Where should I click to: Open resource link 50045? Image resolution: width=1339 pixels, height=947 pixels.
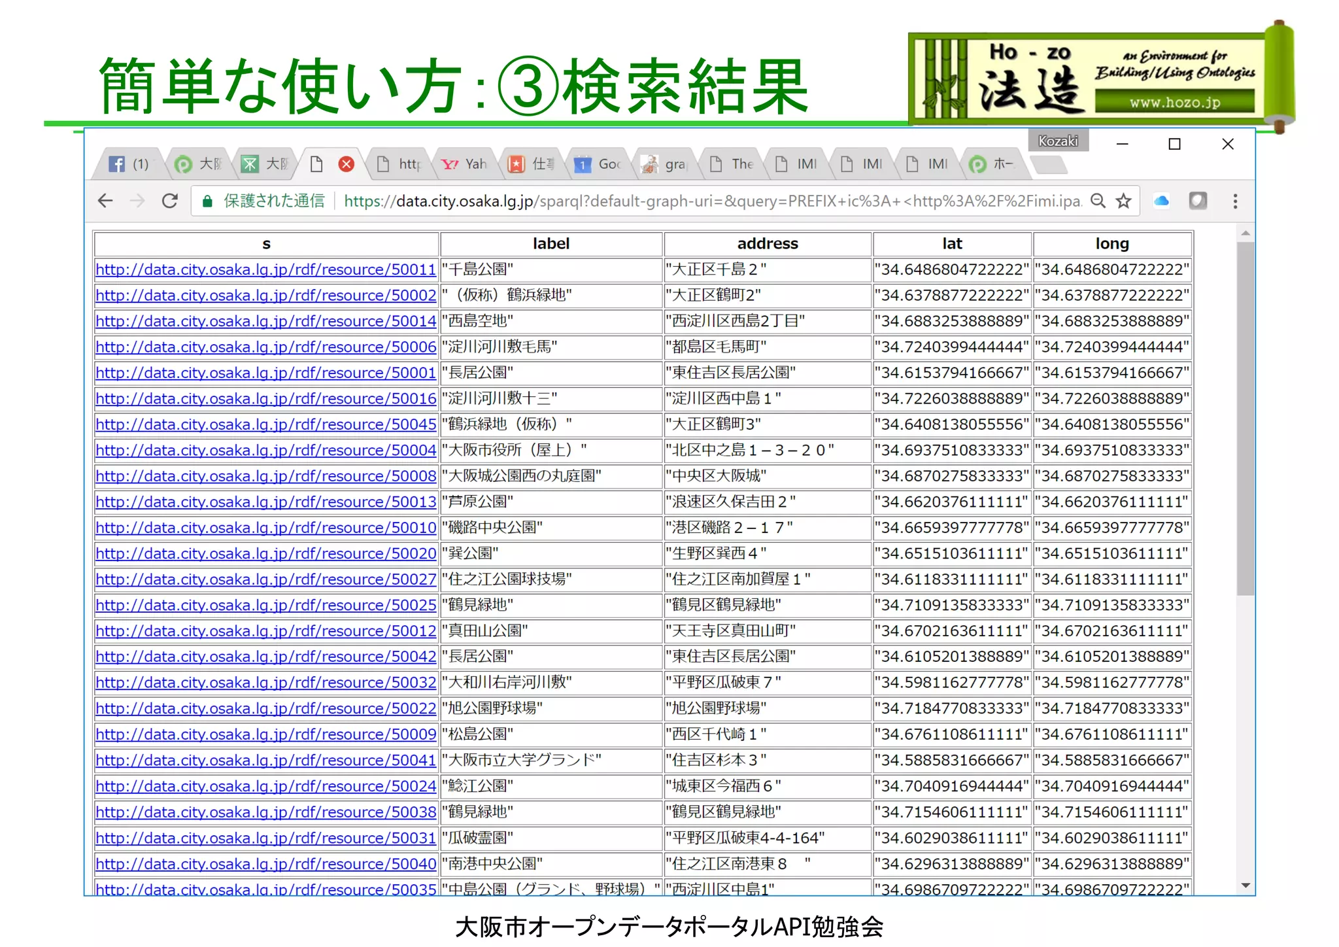pyautogui.click(x=265, y=424)
